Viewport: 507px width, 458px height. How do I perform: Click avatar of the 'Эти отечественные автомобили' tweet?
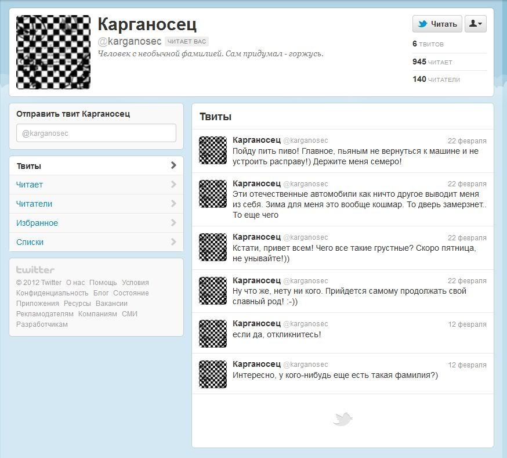tap(213, 193)
